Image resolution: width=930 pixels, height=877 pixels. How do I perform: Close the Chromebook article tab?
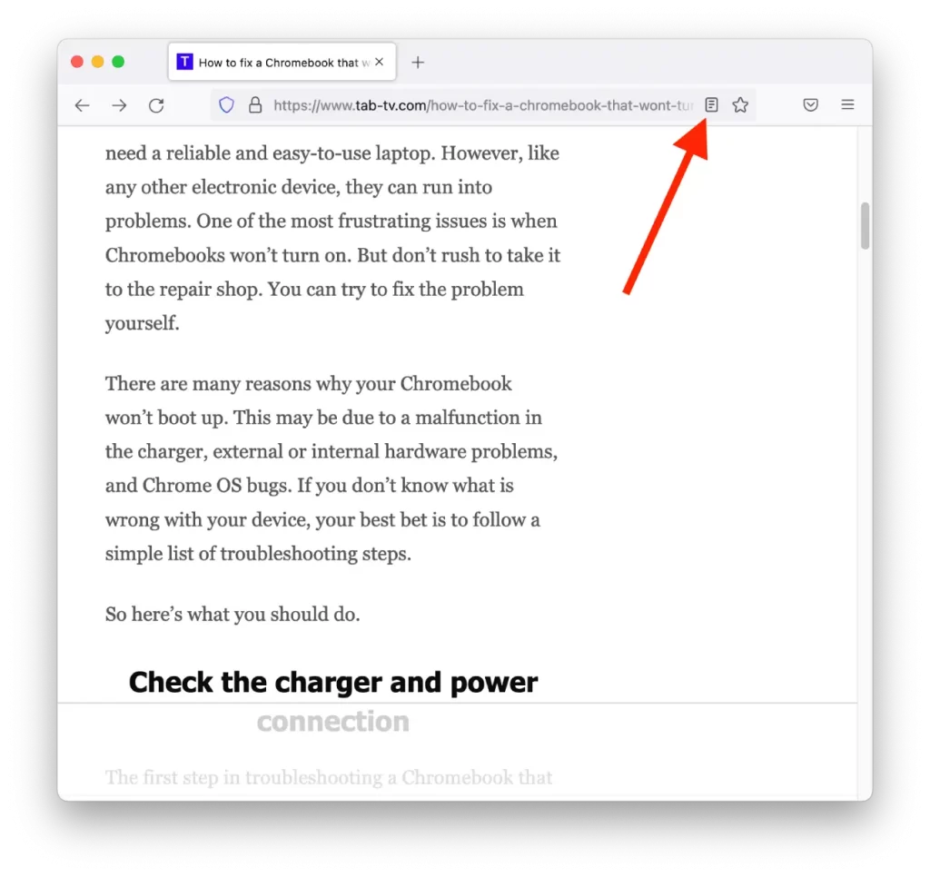pos(380,62)
